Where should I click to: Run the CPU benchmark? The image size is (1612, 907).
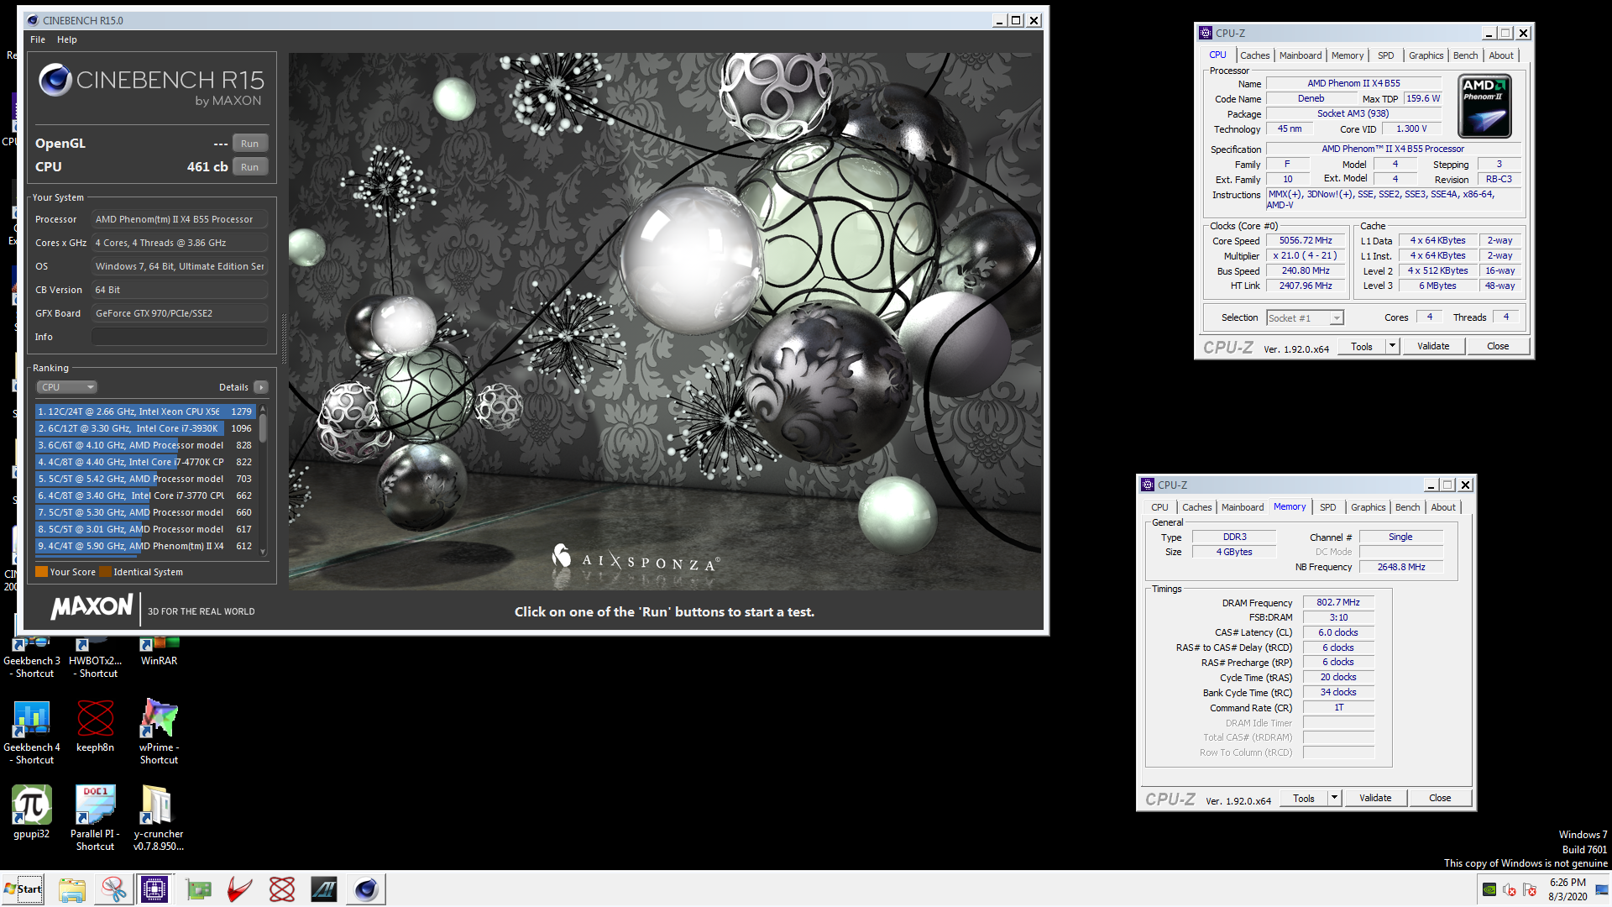click(x=249, y=167)
